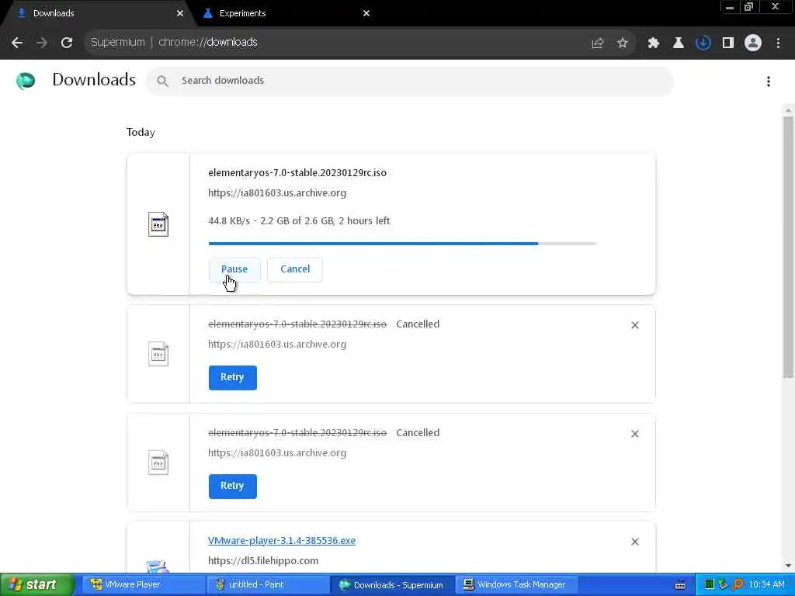Viewport: 795px width, 596px height.
Task: Click the Downloads - Supermium taskbar button
Action: coord(391,585)
